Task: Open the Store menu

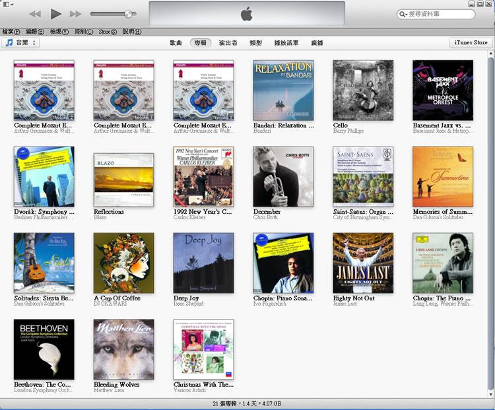Action: tap(108, 32)
